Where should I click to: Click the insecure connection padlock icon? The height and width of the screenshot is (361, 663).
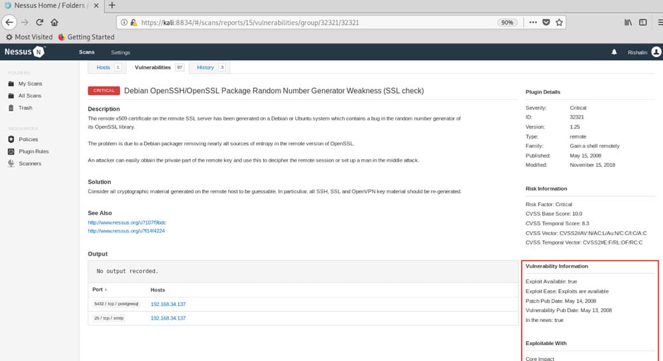pyautogui.click(x=134, y=23)
